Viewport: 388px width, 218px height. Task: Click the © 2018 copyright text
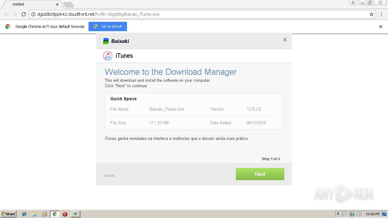[x=109, y=176]
